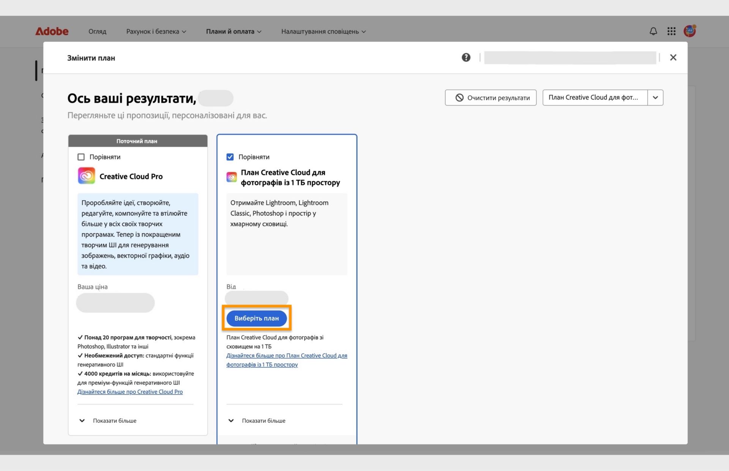Screen dimensions: 729x471
Task: Click the help question mark icon
Action: [466, 57]
